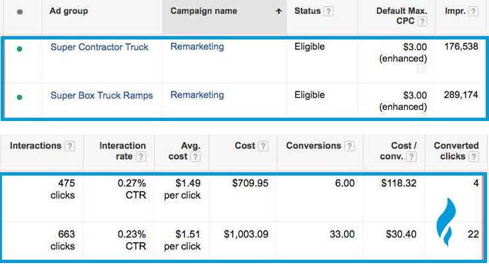This screenshot has width=489, height=267.
Task: Open Remarketing campaign link in first row
Action: (x=197, y=47)
